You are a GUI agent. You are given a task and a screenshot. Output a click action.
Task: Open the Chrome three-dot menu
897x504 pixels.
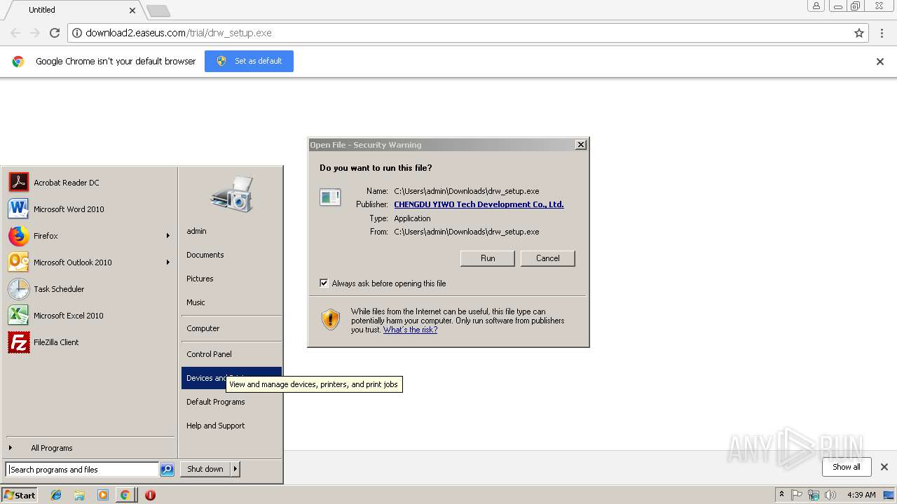point(881,33)
